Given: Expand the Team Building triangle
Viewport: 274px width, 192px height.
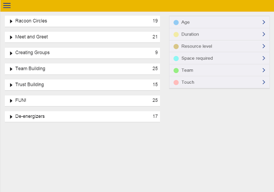Looking at the screenshot, I should click(x=11, y=69).
